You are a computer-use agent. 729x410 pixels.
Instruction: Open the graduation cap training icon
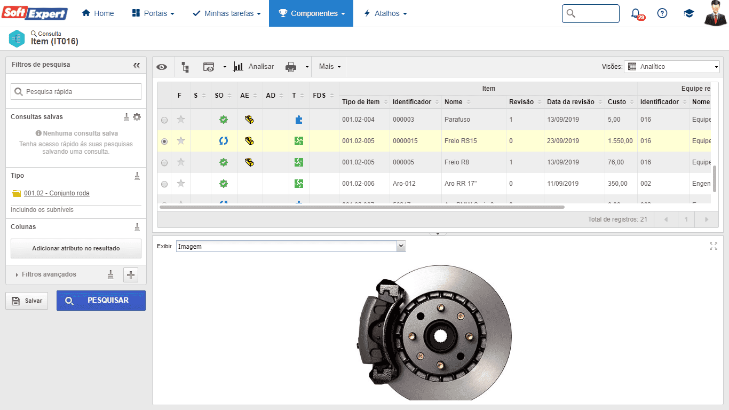689,13
